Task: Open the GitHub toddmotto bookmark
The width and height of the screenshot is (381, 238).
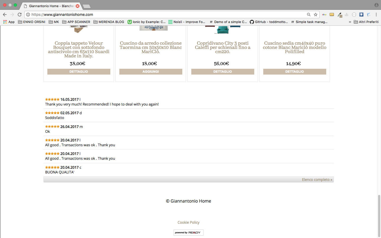Action: click(269, 22)
